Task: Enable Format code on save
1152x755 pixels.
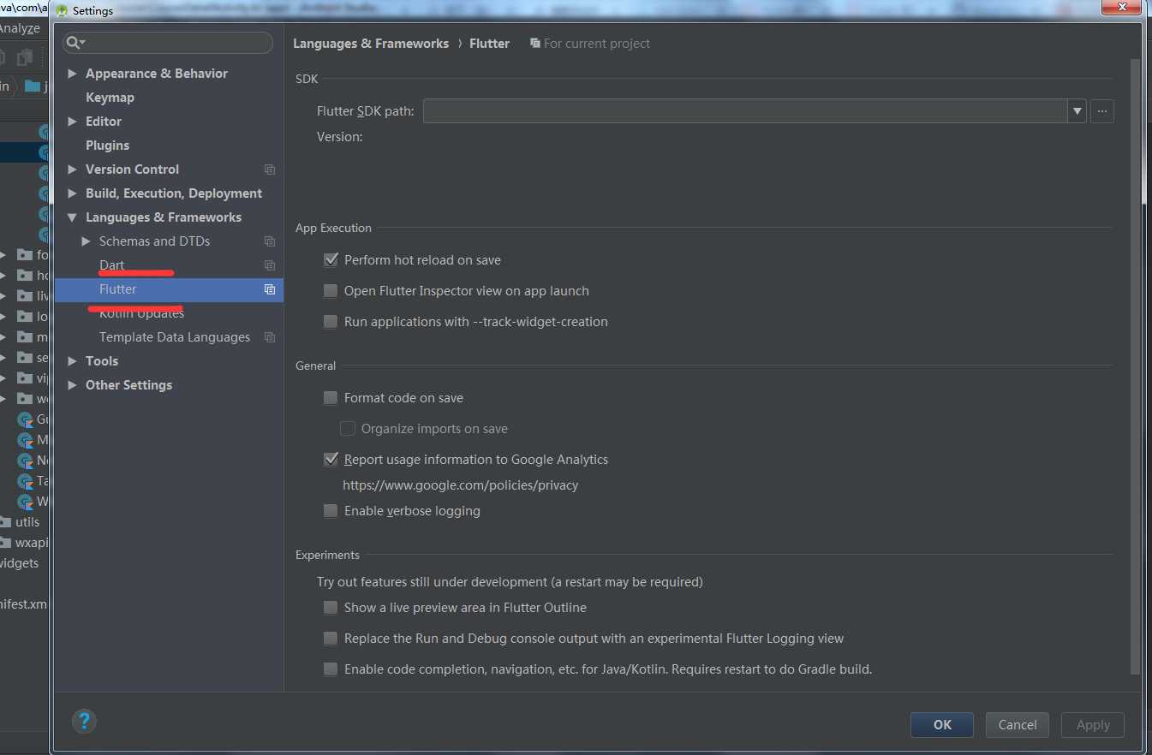Action: point(331,398)
